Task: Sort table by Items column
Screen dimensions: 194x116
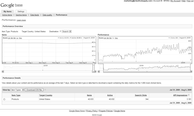Action: point(89,95)
